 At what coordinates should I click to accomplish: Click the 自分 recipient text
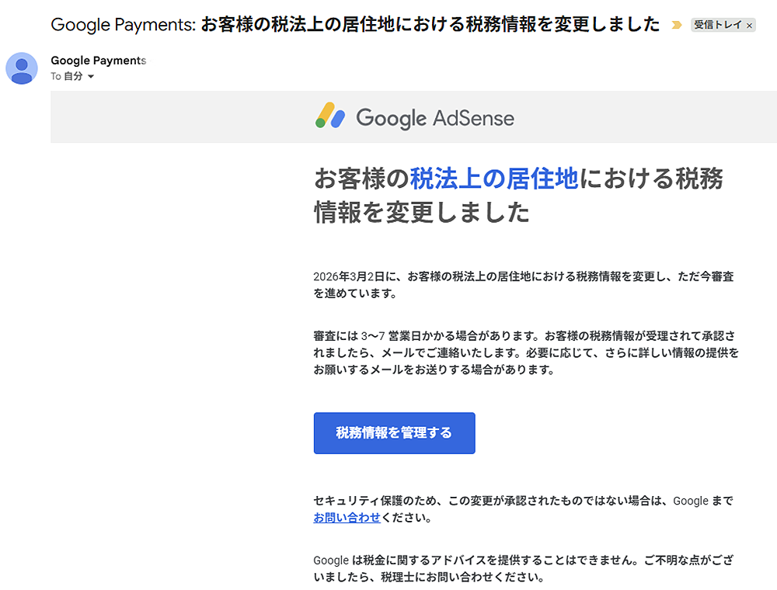point(73,77)
